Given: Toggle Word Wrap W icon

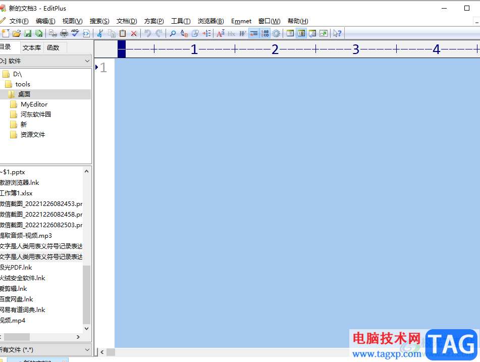Looking at the screenshot, I should pyautogui.click(x=242, y=33).
